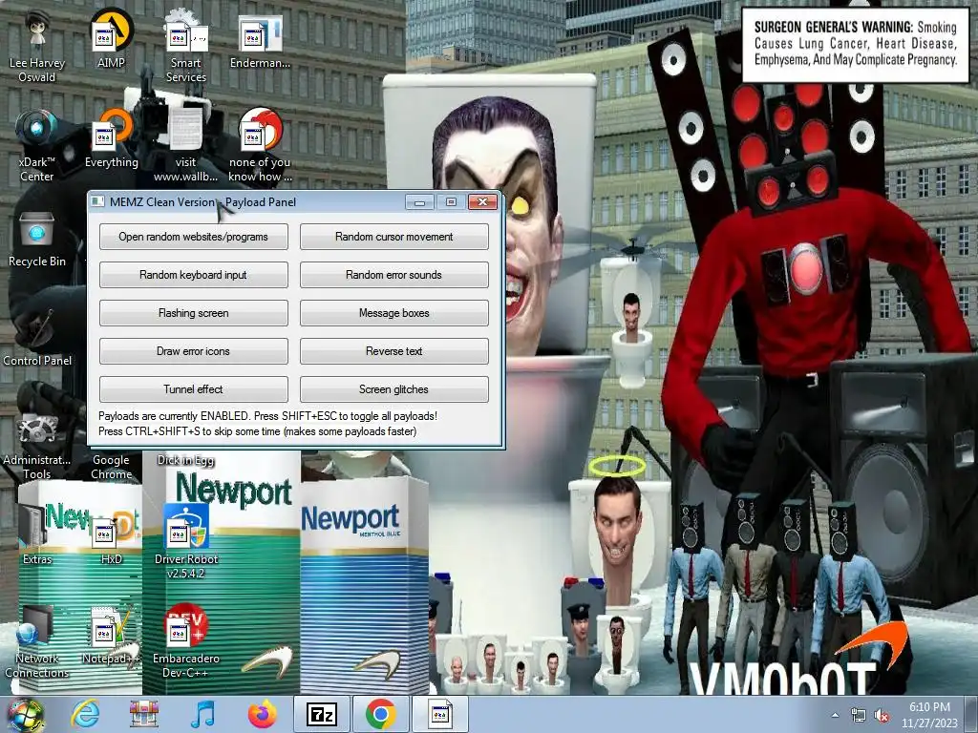Trigger 'Random error sounds' payload
The image size is (978, 733).
[394, 275]
